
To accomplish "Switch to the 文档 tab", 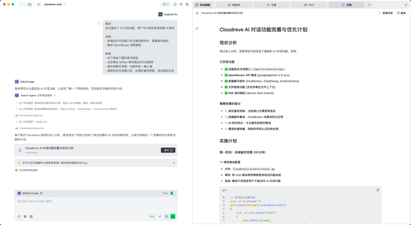I will [346, 5].
